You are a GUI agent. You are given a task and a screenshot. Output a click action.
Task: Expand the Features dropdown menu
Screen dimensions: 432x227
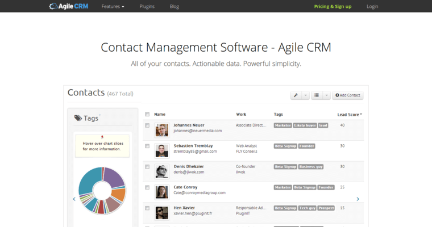(x=113, y=6)
